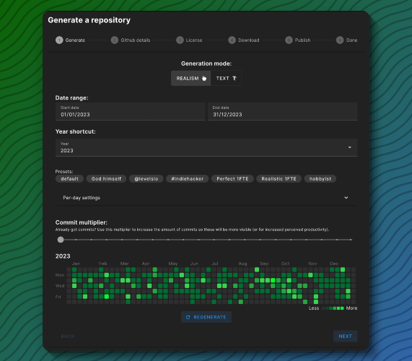This screenshot has width=412, height=361.
Task: Switch generation mode to TEXT
Action: point(226,79)
